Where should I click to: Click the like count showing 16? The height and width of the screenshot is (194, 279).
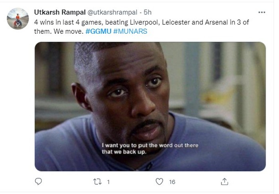(172, 182)
